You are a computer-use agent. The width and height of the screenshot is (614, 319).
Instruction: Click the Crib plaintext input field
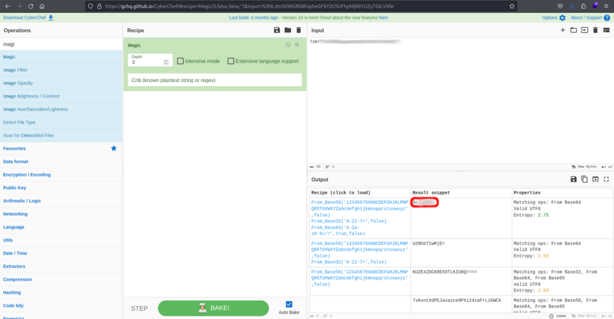click(x=214, y=81)
